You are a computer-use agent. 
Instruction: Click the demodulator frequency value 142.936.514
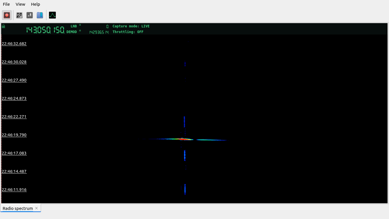coord(99,32)
